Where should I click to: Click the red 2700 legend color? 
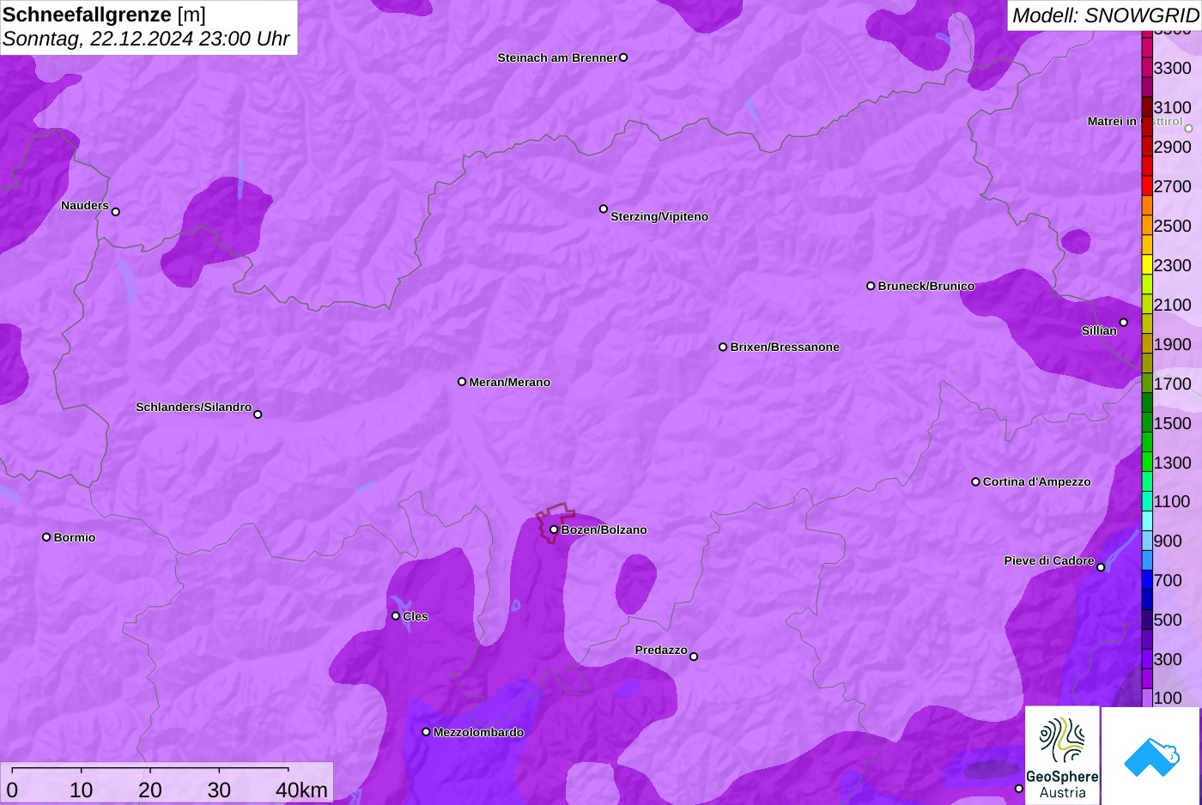(x=1147, y=185)
